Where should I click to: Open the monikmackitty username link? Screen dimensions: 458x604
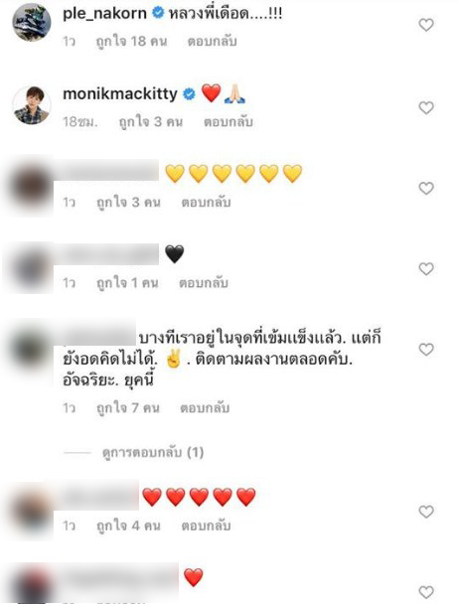[x=120, y=93]
